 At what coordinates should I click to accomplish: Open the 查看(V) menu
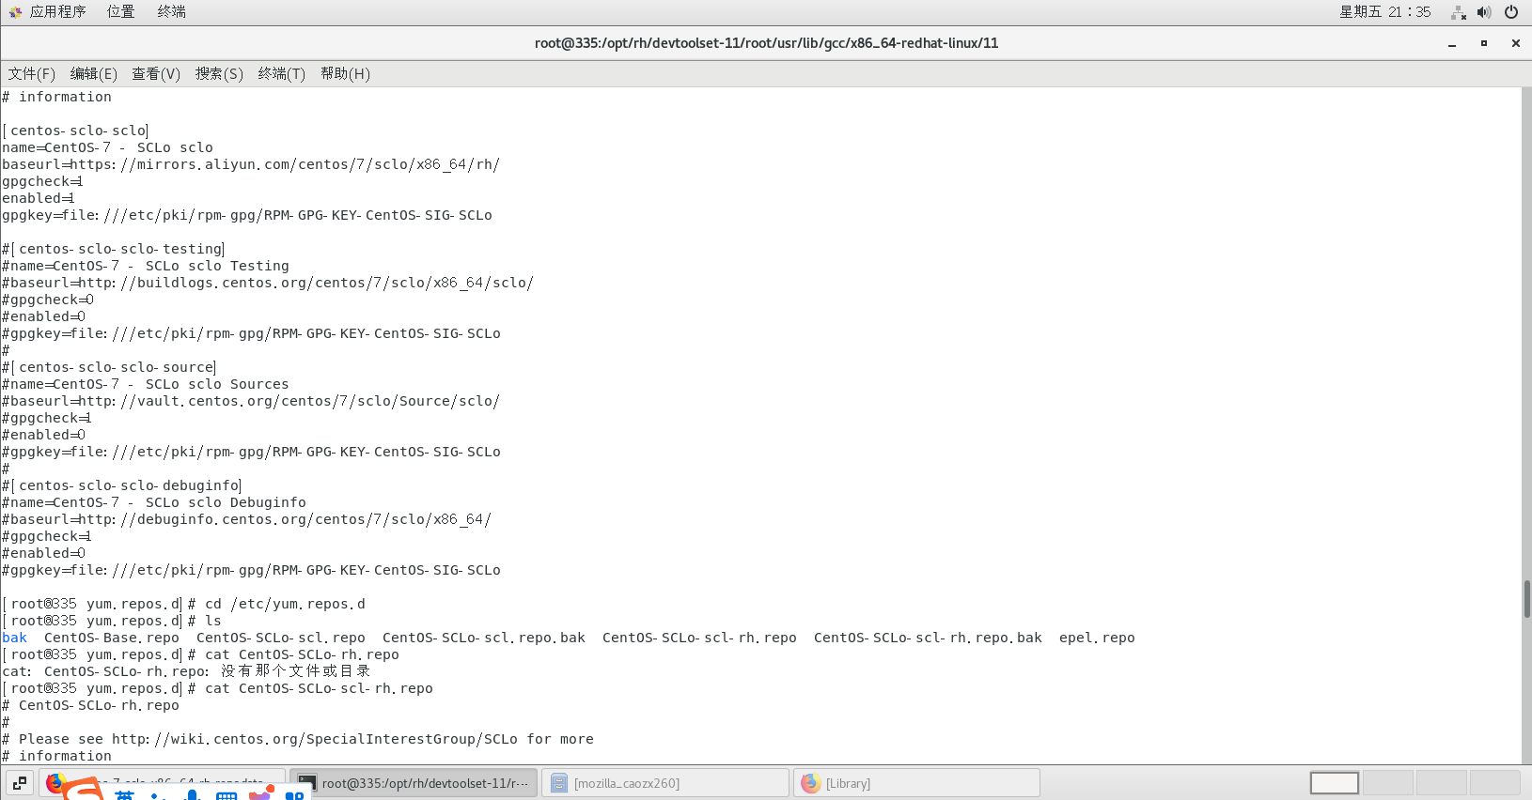[x=156, y=74]
